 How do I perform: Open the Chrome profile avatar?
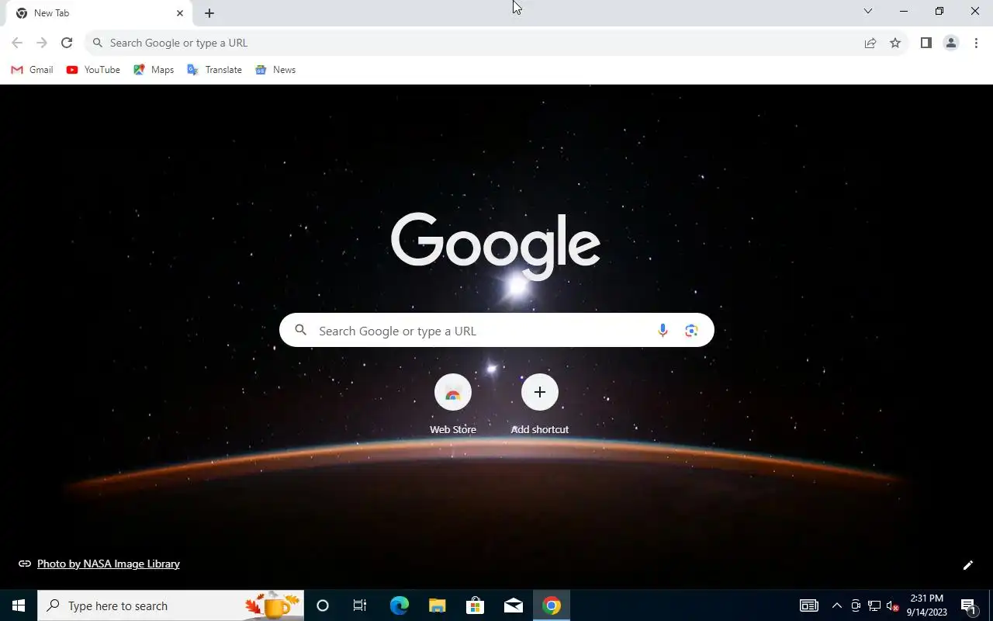951,43
